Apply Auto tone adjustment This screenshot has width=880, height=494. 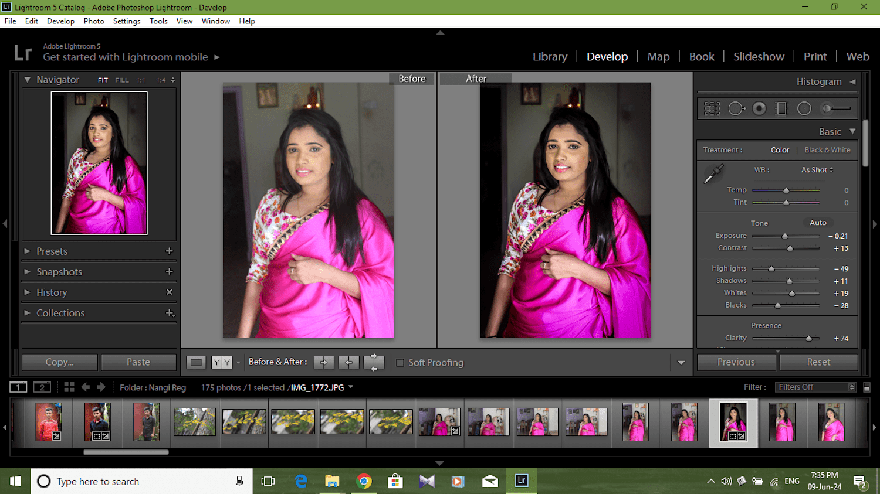point(818,223)
